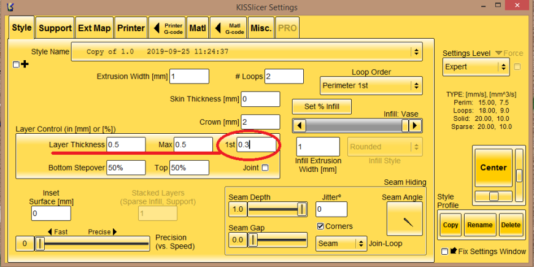
Task: Click the Stacked Layers field
Action: coord(158,214)
